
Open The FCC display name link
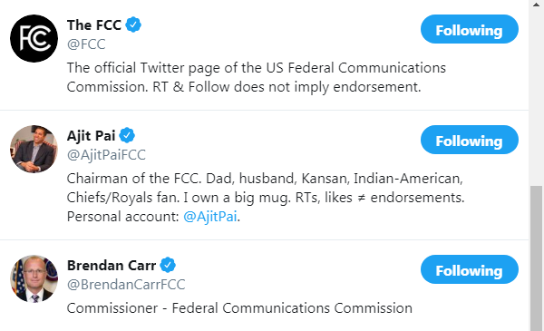click(94, 25)
